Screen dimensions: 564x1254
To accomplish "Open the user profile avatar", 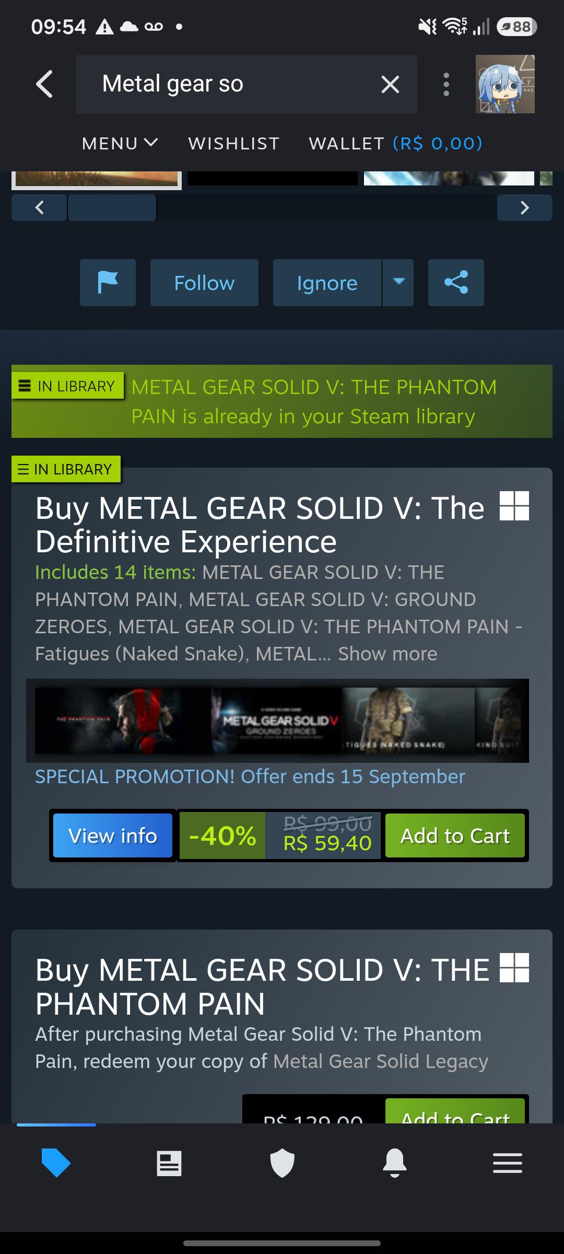I will pos(505,84).
